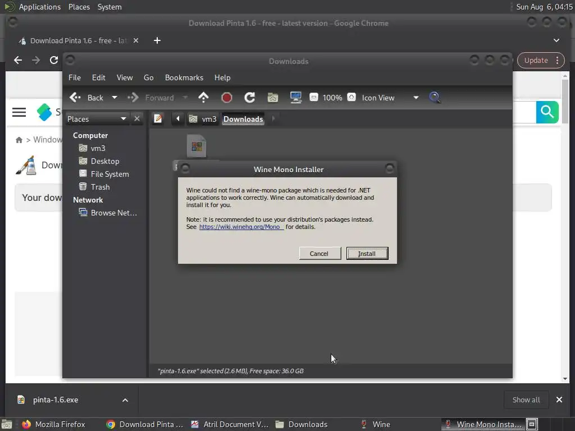Viewport: 575px width, 431px height.
Task: Click the Computer icon in toolbar
Action: pyautogui.click(x=295, y=98)
